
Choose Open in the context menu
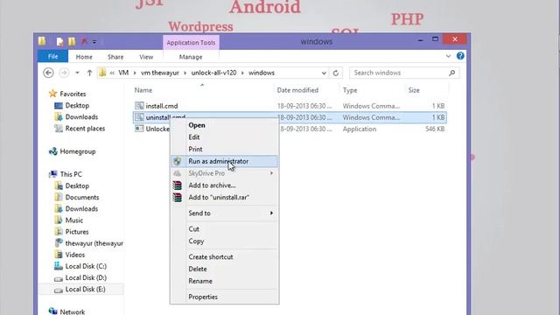[x=224, y=125]
